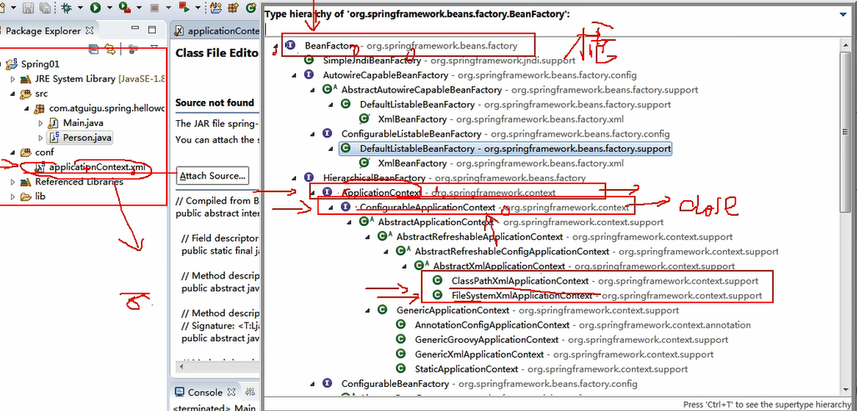This screenshot has width=857, height=411.
Task: Click the Attach Source button
Action: pyautogui.click(x=213, y=175)
